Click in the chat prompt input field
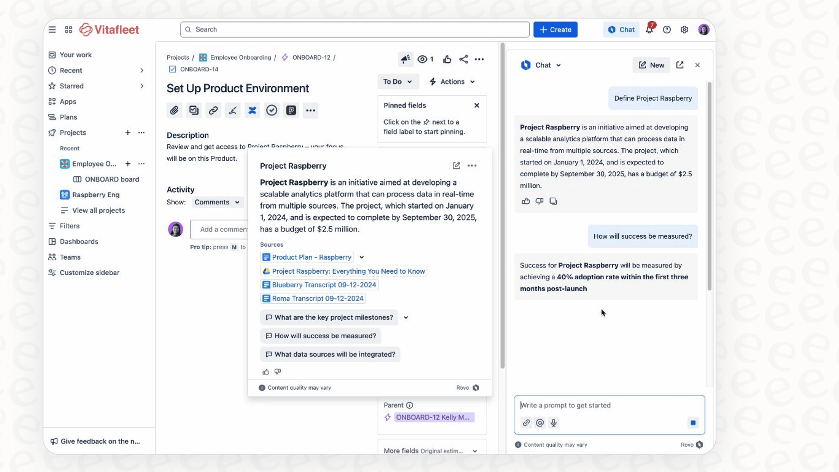This screenshot has width=839, height=472. point(599,405)
